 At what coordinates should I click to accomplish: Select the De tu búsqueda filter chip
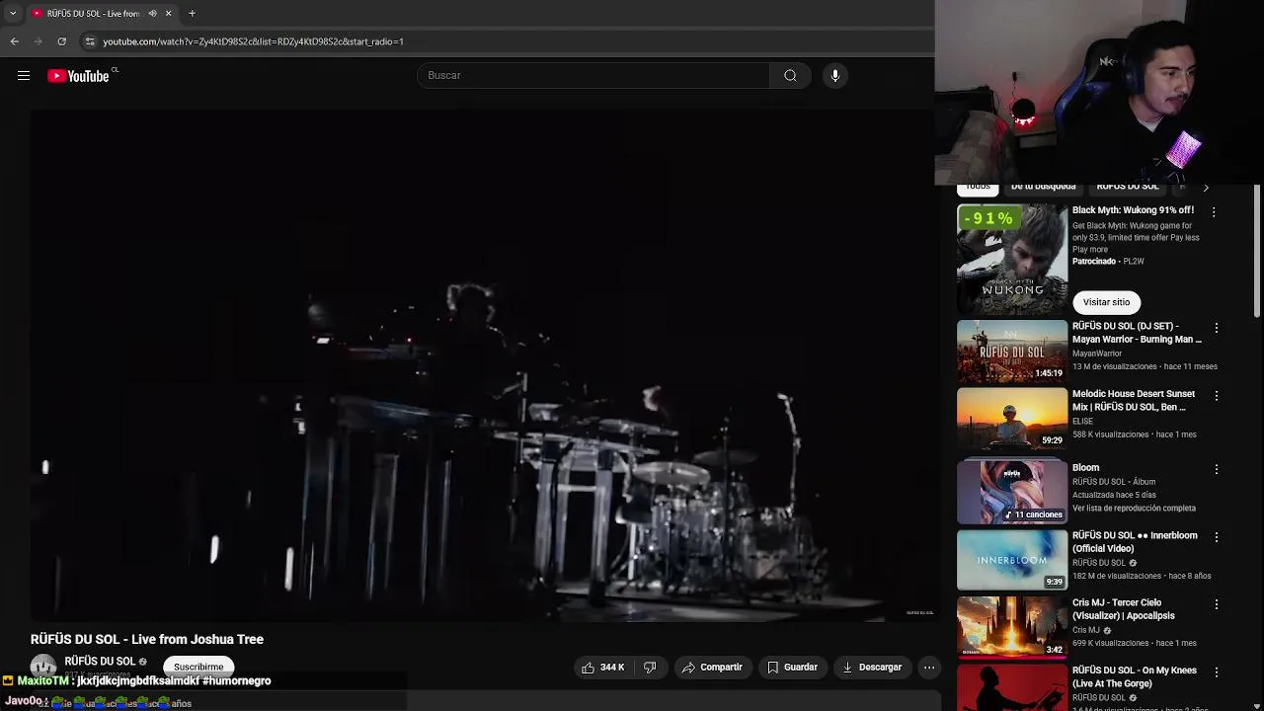1043,187
